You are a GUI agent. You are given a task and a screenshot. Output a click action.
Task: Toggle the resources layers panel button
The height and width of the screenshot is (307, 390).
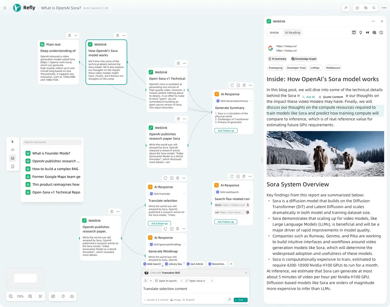12,158
